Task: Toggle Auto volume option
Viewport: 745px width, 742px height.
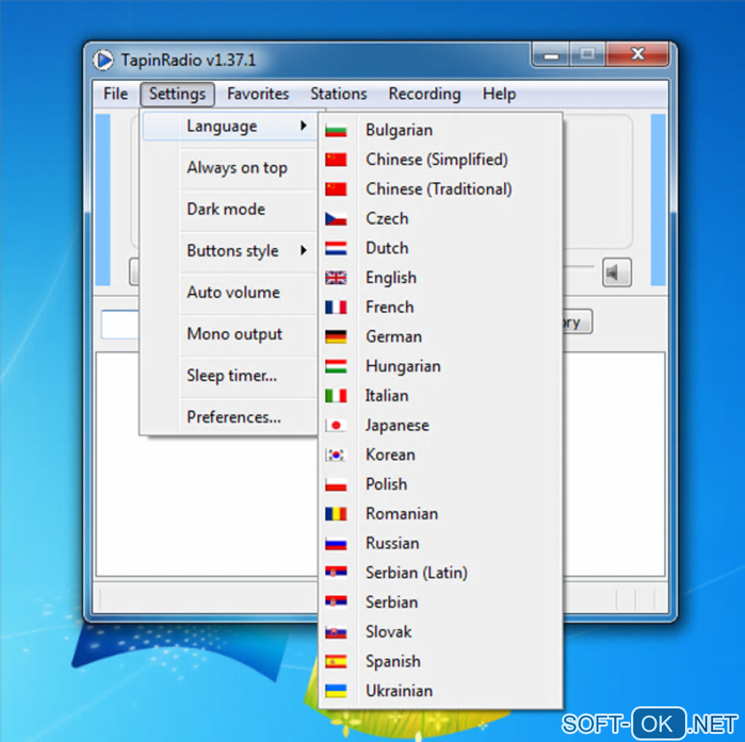Action: [233, 292]
